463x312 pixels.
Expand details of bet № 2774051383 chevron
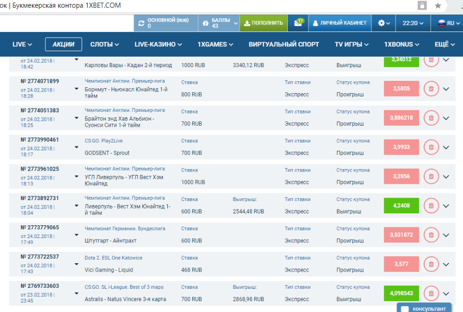pos(446,118)
